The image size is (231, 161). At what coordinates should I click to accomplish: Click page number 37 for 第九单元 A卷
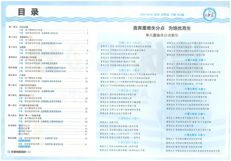click(86, 119)
